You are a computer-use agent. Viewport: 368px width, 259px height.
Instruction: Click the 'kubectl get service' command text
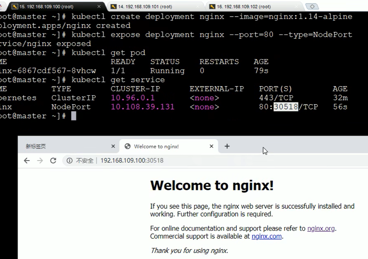tap(118, 80)
